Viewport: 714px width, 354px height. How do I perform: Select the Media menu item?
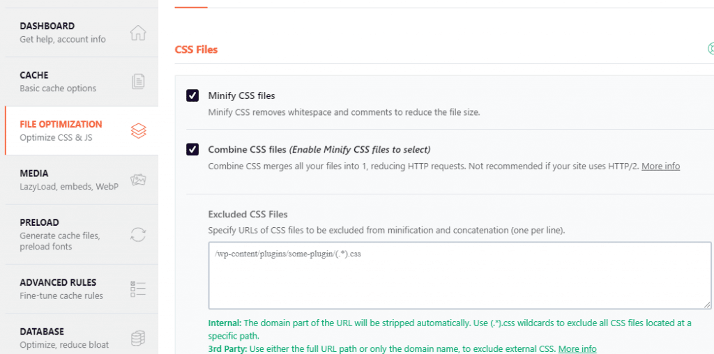pos(33,174)
